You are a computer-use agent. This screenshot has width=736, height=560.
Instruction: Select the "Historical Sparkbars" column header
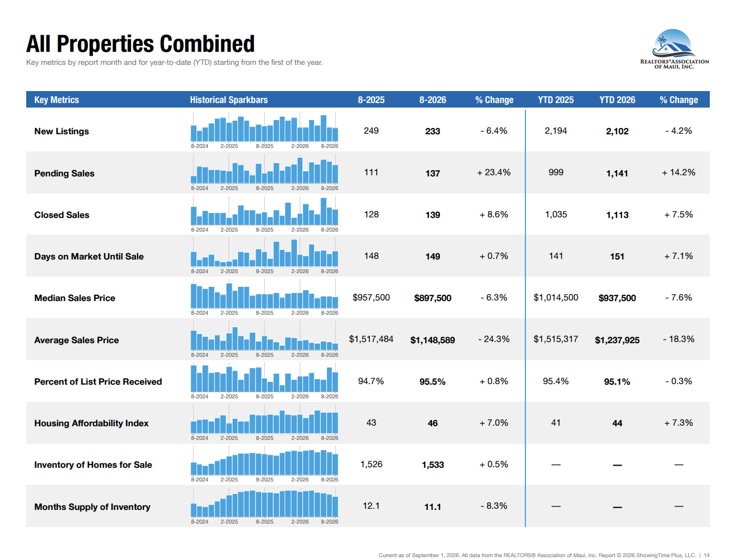pos(229,100)
